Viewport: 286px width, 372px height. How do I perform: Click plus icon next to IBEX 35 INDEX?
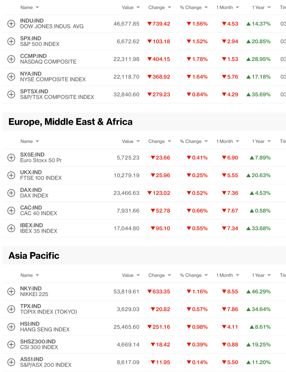pos(11,228)
